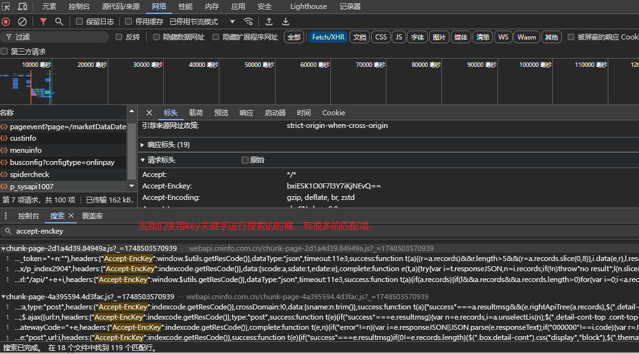Select 文档 request type filter
Viewport: 639px width, 354px height.
(360, 37)
